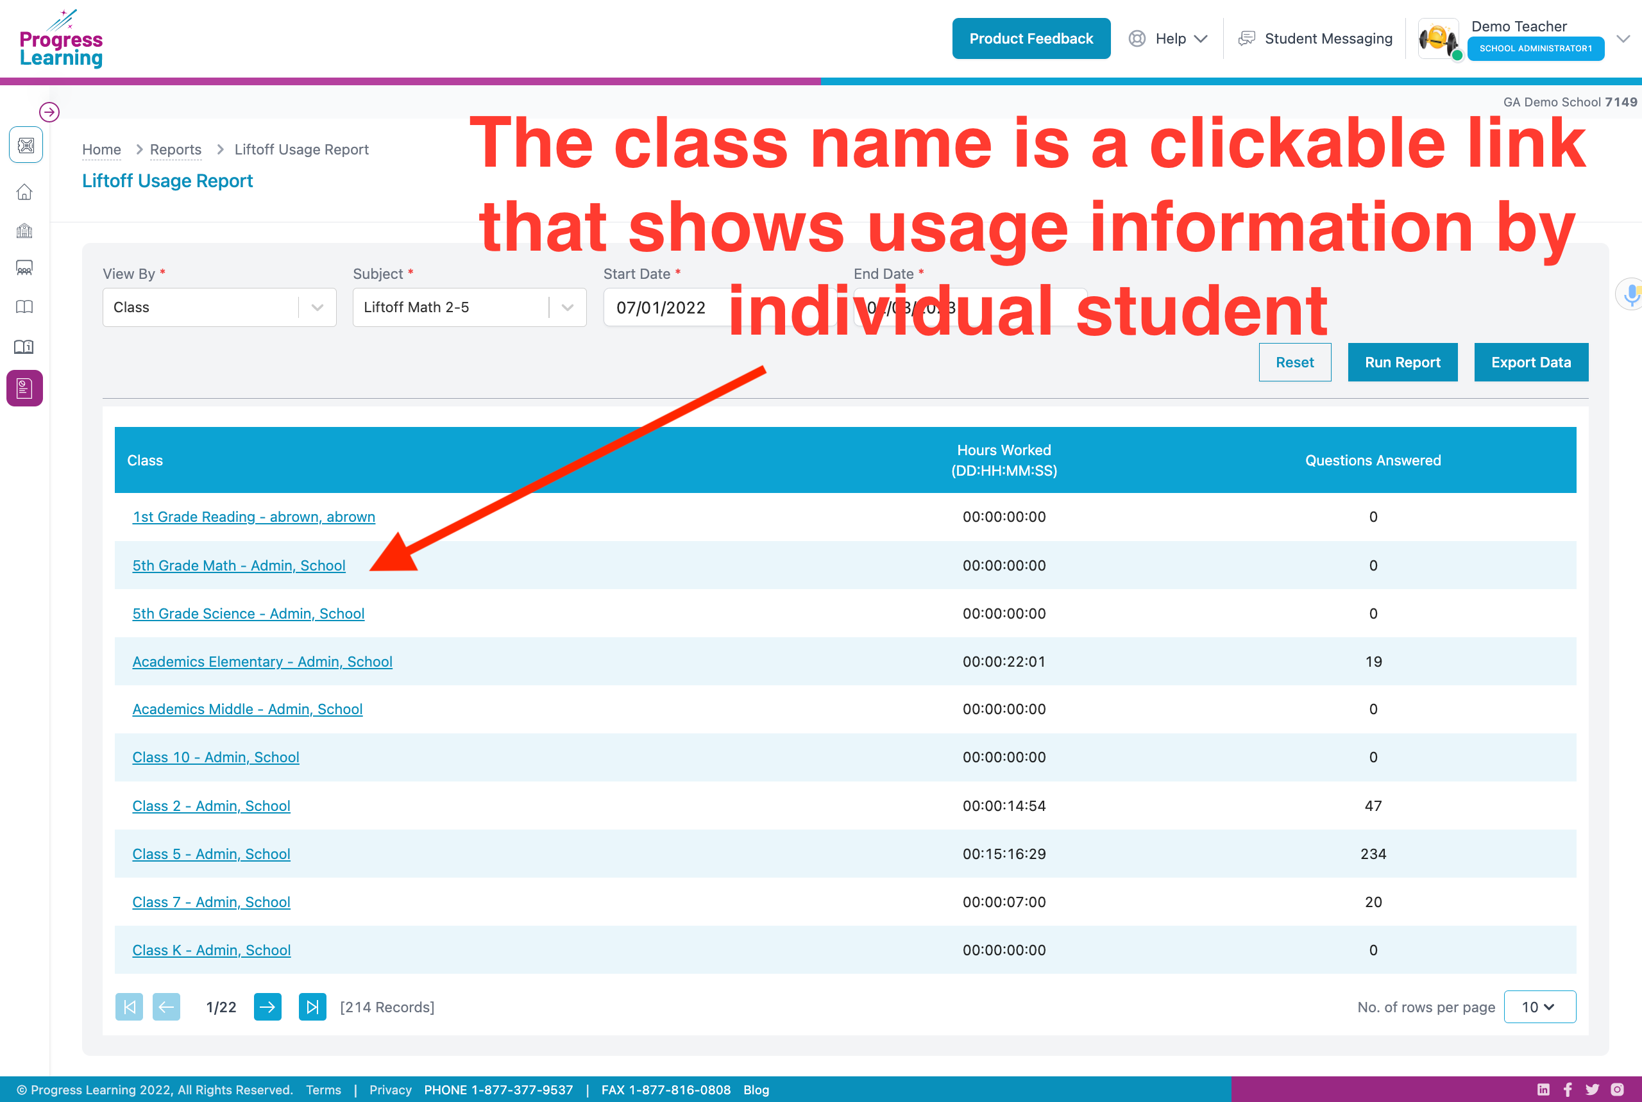
Task: Open the classes group sidebar icon
Action: click(x=24, y=268)
